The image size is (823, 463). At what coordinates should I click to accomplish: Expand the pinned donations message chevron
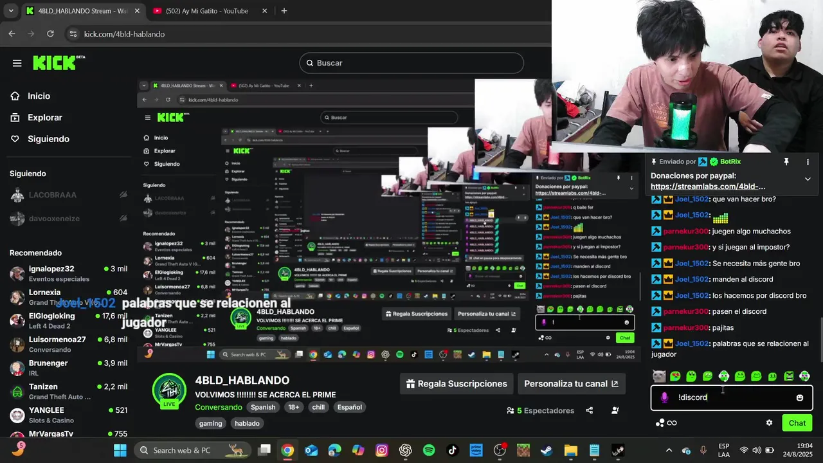pyautogui.click(x=808, y=179)
